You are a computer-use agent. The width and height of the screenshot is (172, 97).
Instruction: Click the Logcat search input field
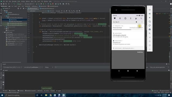[x=82, y=67]
